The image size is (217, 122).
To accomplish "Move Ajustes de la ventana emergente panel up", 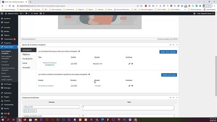I will coord(170,45).
